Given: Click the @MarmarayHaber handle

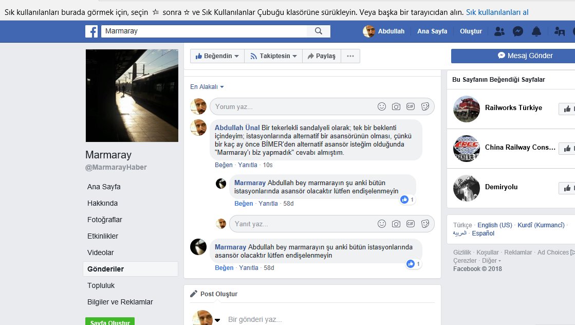Looking at the screenshot, I should point(116,167).
